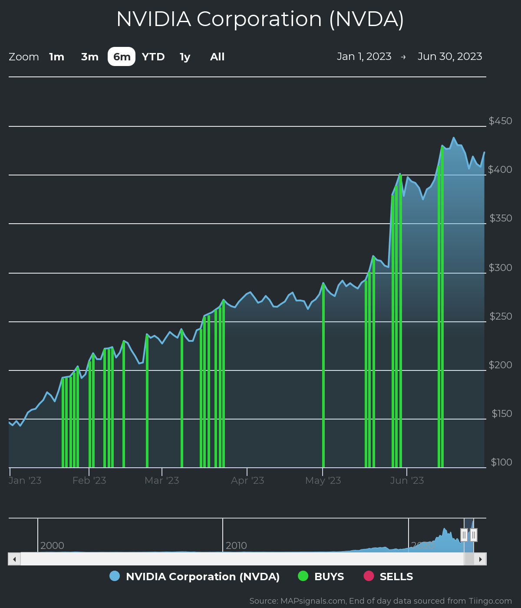521x608 pixels.
Task: Edit the Jan 1, 2023 start date
Action: click(x=364, y=56)
